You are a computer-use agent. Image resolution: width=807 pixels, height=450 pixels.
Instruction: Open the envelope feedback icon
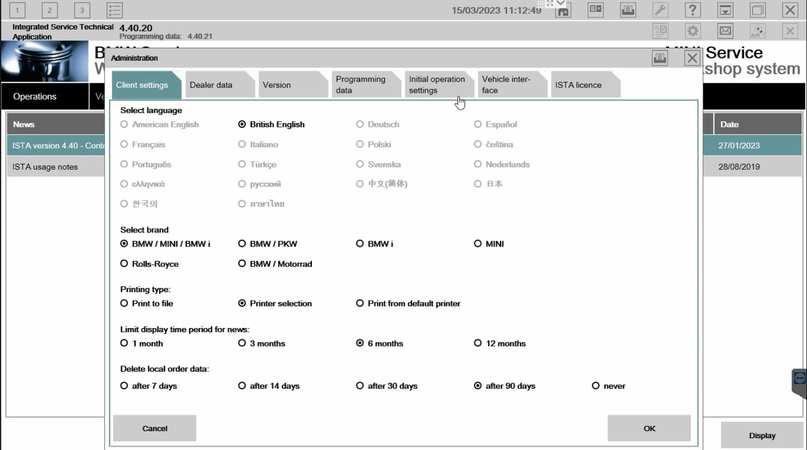[725, 31]
